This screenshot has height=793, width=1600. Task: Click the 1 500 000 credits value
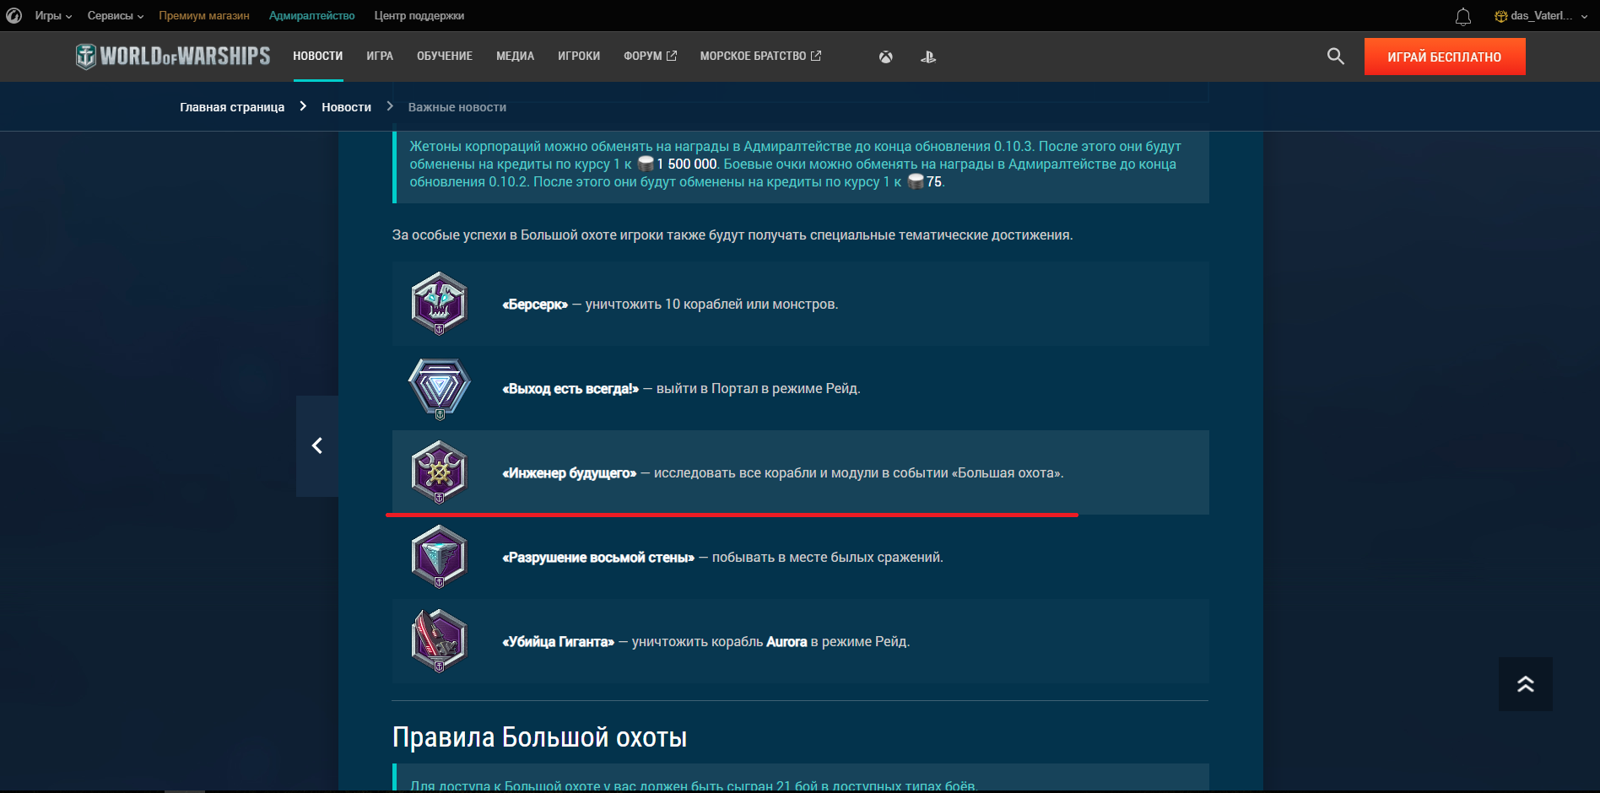686,164
